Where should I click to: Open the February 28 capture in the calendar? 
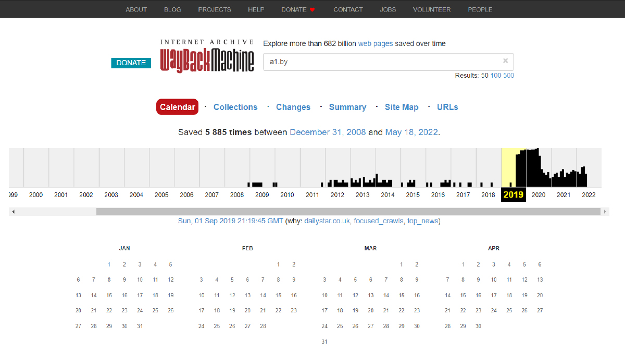[263, 326]
